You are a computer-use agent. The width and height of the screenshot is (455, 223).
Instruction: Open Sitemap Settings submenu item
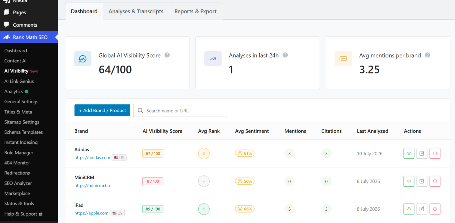[22, 122]
